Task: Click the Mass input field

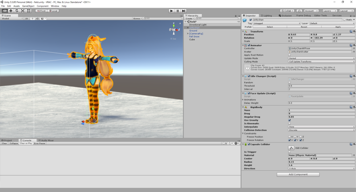Action: click(321, 110)
